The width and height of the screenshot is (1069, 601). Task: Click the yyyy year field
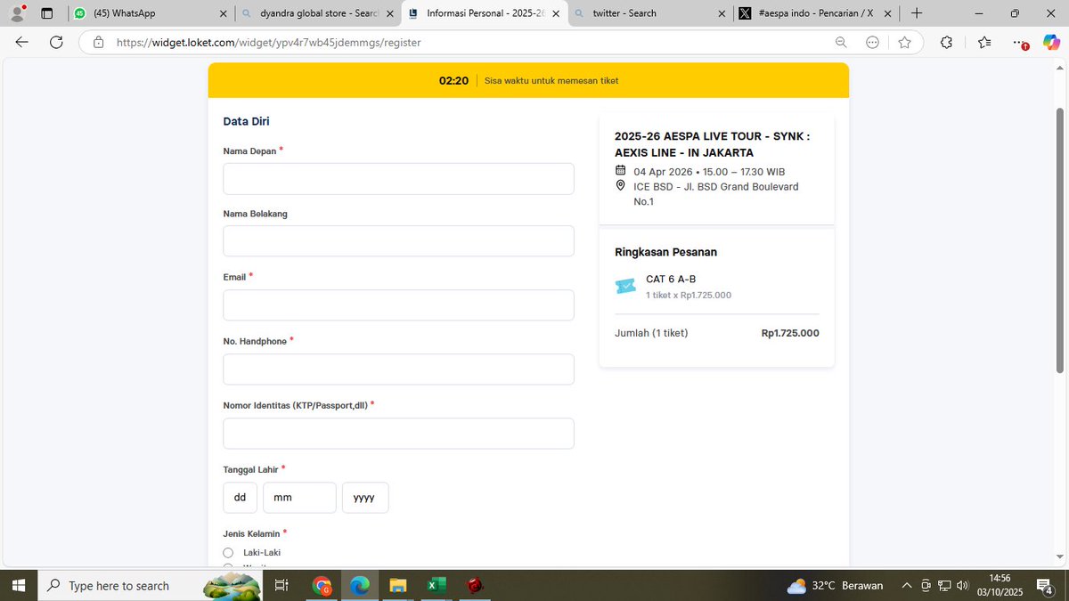pos(365,498)
